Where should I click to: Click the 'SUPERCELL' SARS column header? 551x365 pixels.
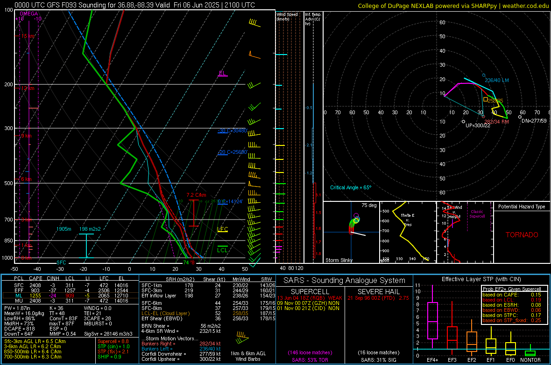(310, 292)
